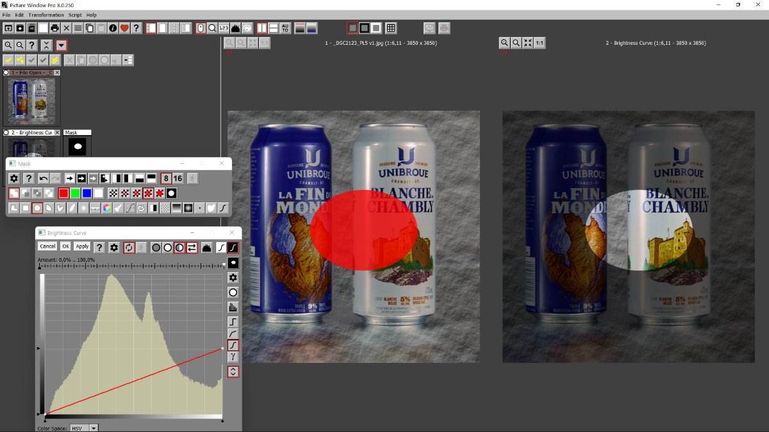Click the up-down expander in curve panel
Image resolution: width=769 pixels, height=432 pixels.
[233, 371]
